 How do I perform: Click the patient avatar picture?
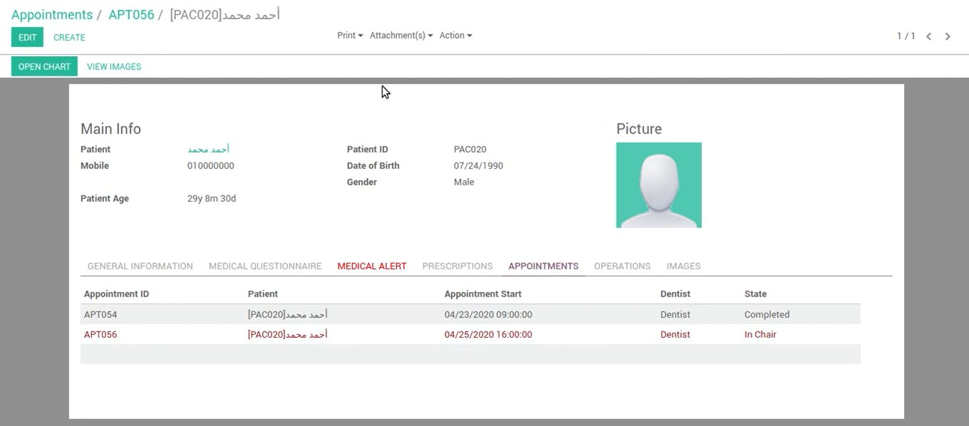pos(658,185)
